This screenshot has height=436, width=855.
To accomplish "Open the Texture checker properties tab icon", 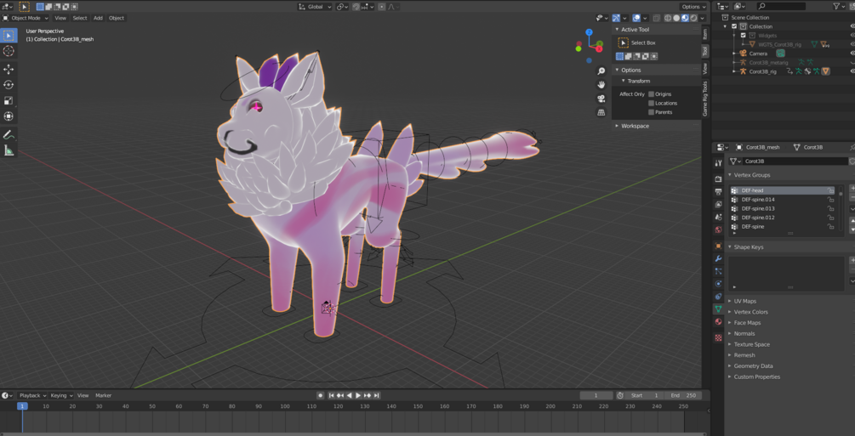I will (718, 338).
